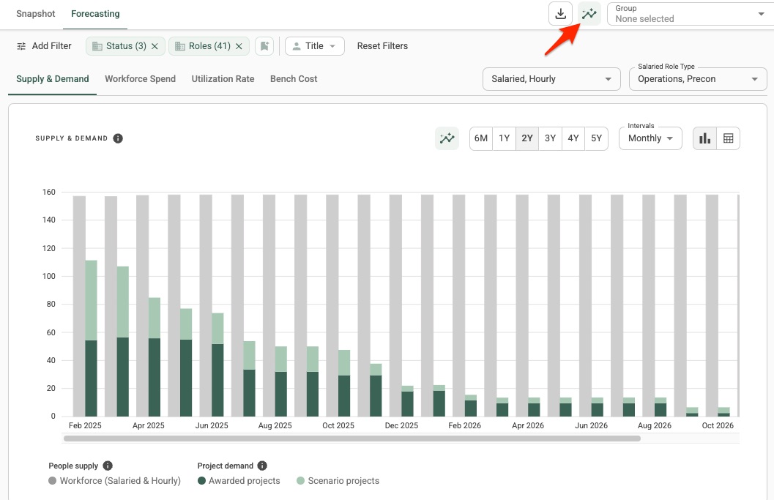Select the 5Y time range
This screenshot has width=774, height=500.
pyautogui.click(x=596, y=138)
